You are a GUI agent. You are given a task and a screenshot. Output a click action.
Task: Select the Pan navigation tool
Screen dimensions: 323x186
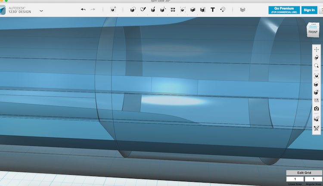(x=317, y=50)
